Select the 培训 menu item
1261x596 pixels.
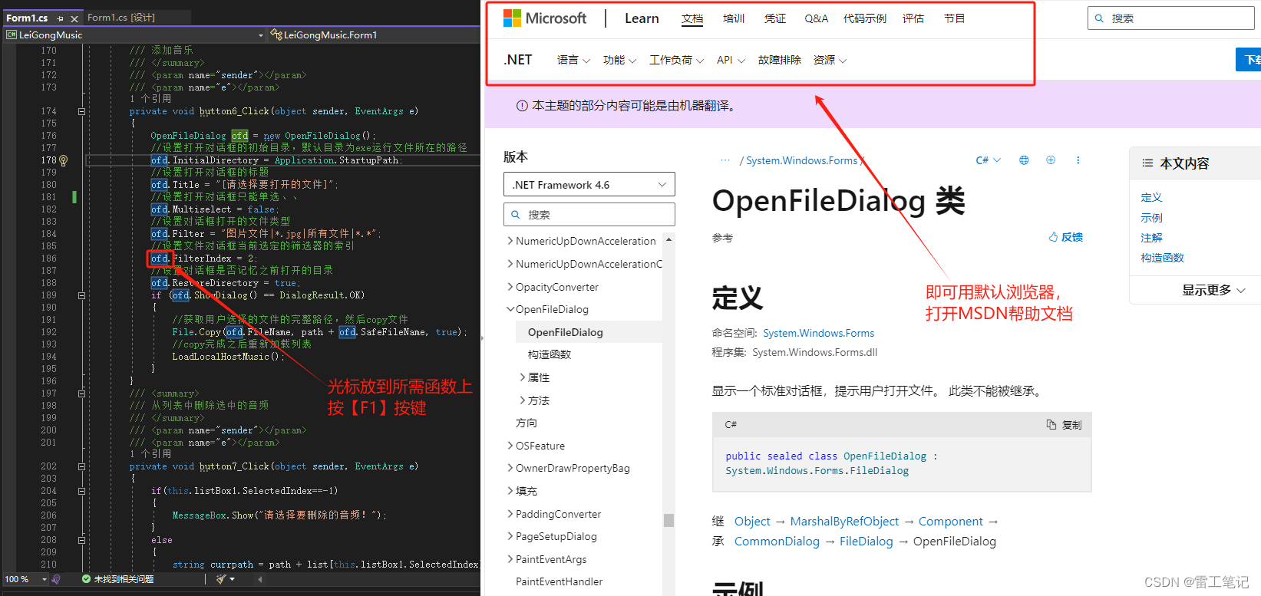click(734, 18)
